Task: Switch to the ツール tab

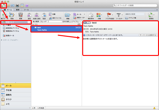Action: tap(26, 10)
